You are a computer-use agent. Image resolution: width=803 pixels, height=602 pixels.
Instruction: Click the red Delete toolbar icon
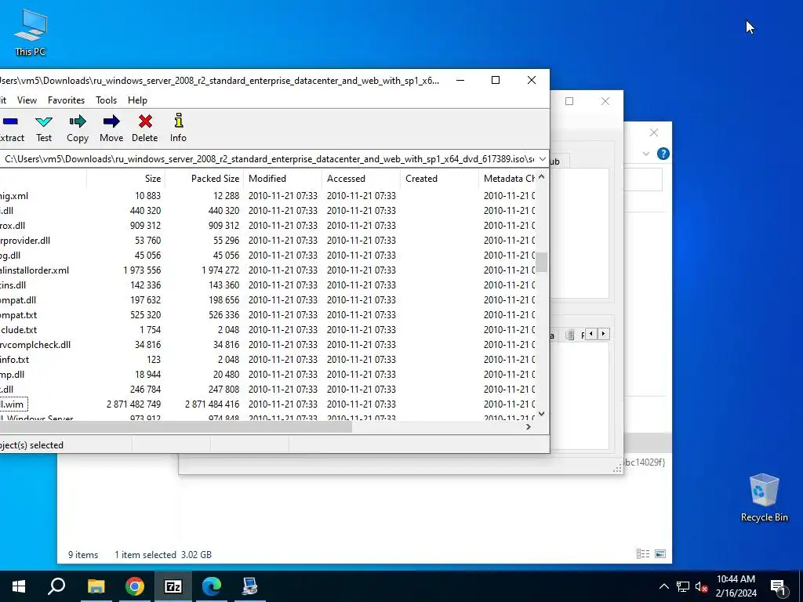coord(145,128)
